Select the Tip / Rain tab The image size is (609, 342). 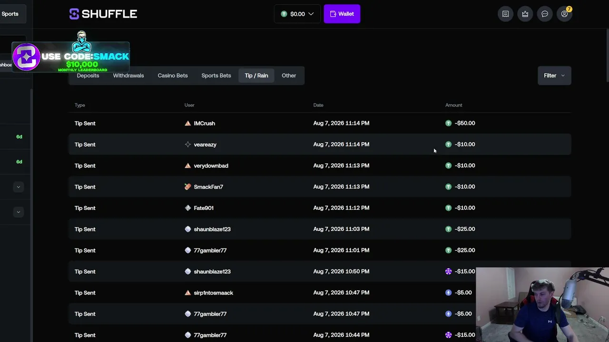256,76
